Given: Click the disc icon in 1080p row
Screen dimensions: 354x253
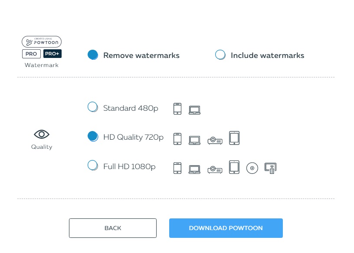Looking at the screenshot, I should [x=252, y=168].
